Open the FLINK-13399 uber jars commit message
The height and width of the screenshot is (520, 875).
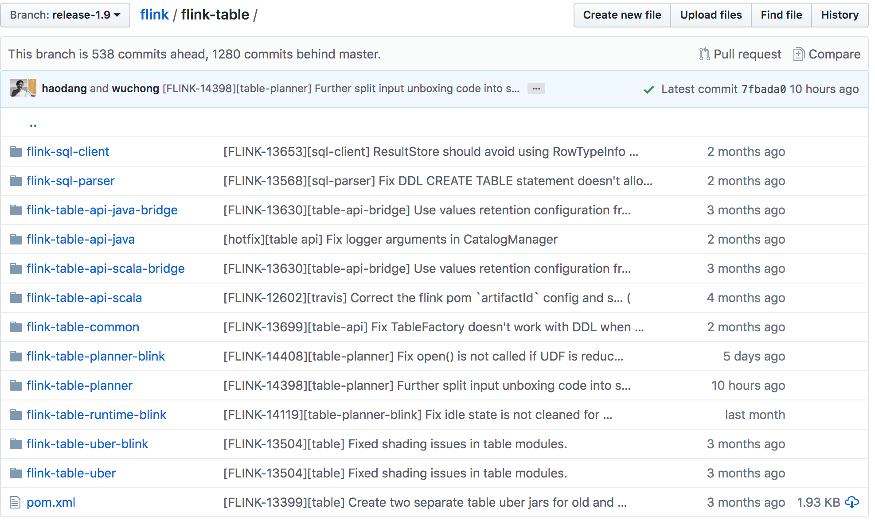click(425, 502)
